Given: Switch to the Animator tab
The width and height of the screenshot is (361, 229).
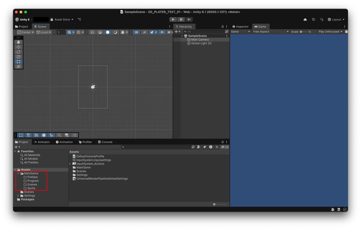Looking at the screenshot, I should [x=42, y=142].
